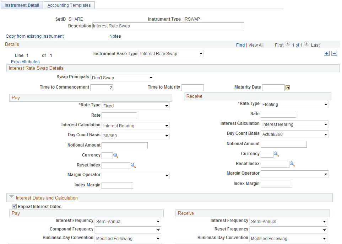Click the next row navigation arrow
Image resolution: width=342 pixels, height=244 pixels.
[x=306, y=44]
